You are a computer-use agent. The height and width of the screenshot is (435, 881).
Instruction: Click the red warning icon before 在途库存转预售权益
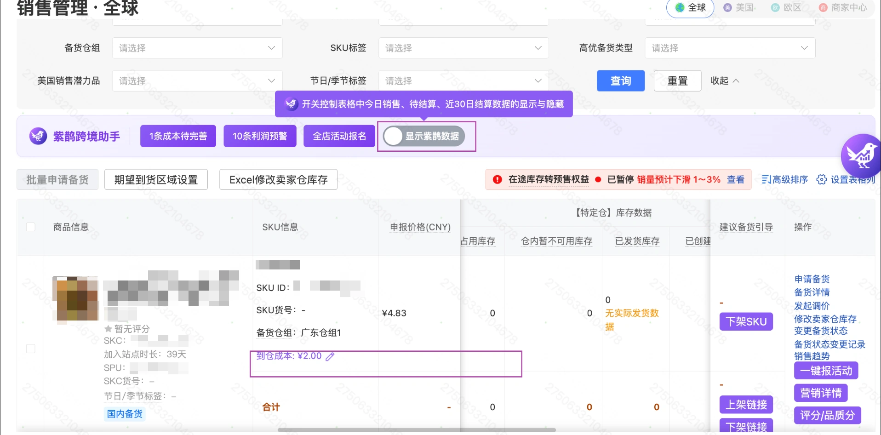tap(497, 180)
